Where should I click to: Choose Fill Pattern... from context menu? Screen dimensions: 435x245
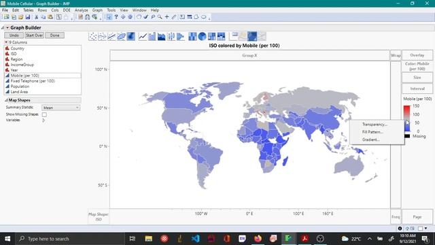point(372,132)
